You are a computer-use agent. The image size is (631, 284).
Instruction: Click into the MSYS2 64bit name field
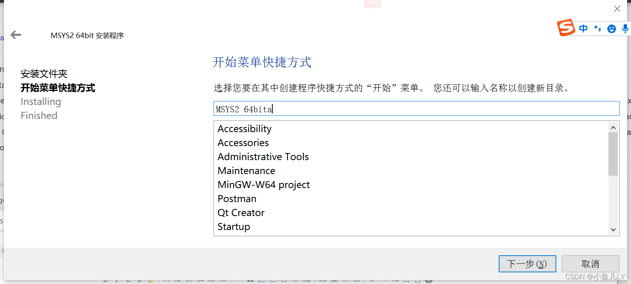tap(416, 109)
